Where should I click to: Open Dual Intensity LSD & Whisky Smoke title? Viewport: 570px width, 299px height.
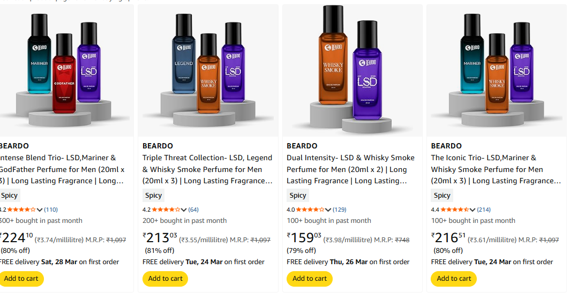350,169
